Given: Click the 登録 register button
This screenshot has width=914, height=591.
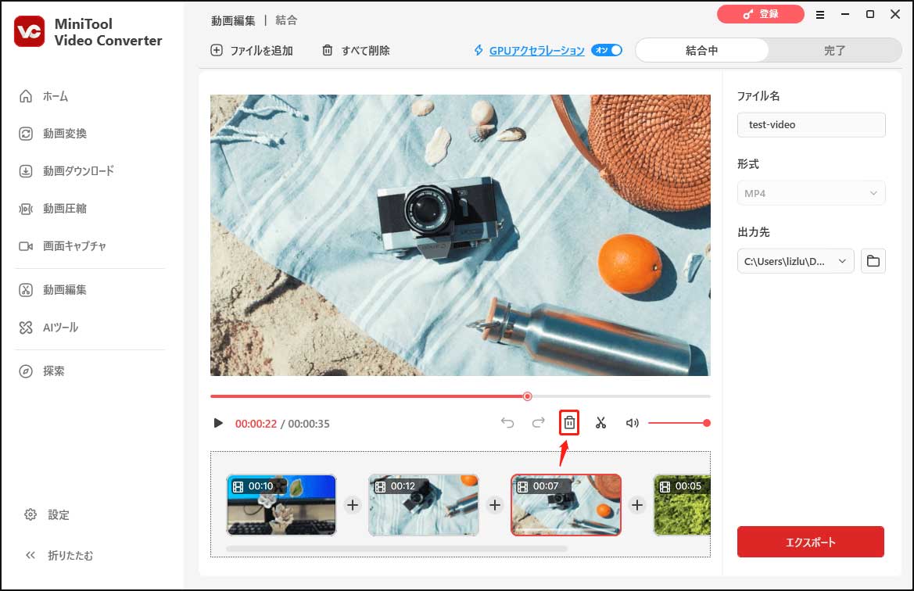Looking at the screenshot, I should [761, 14].
